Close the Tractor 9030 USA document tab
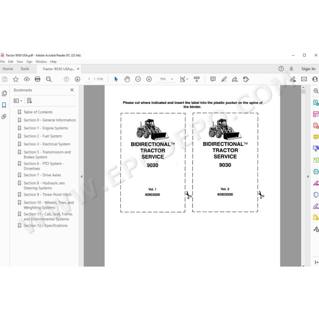 tap(78, 69)
